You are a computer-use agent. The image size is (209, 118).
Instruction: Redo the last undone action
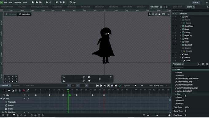tap(50, 2)
